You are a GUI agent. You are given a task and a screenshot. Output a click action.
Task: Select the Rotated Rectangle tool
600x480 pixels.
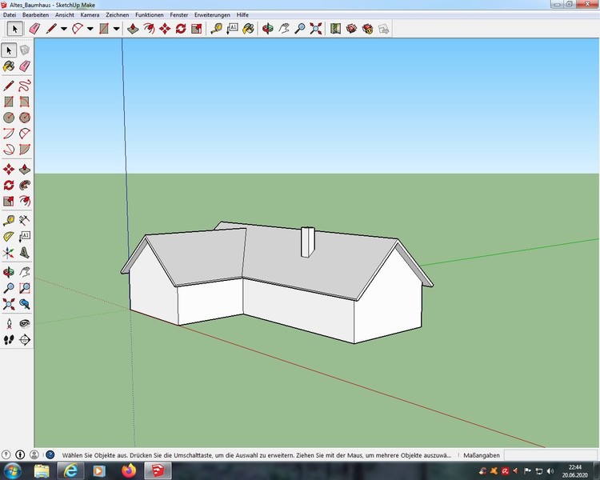(25, 102)
